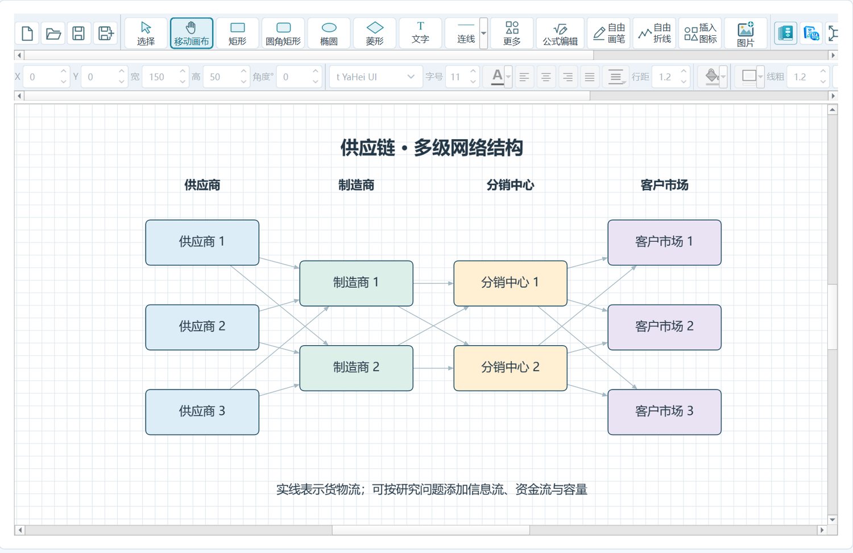Open the font family dropdown
The image size is (853, 553).
(375, 77)
